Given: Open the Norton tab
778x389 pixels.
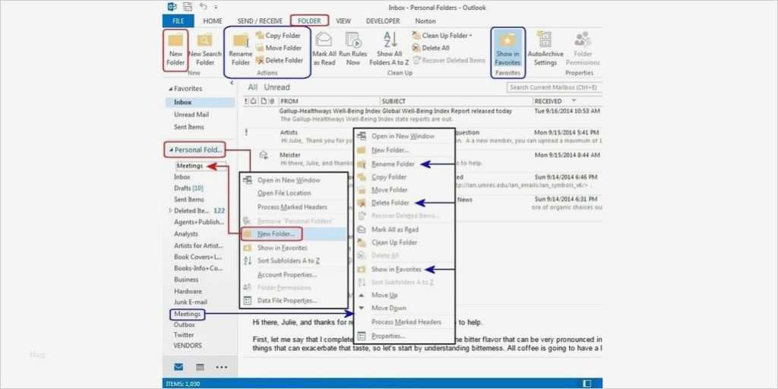Looking at the screenshot, I should [x=425, y=21].
